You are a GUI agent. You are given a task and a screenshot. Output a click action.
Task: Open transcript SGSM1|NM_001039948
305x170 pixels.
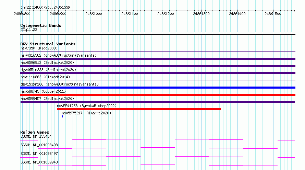[x=39, y=162]
